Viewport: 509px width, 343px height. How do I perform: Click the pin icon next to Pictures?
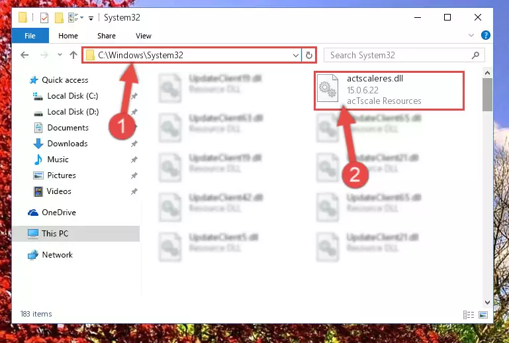point(134,175)
